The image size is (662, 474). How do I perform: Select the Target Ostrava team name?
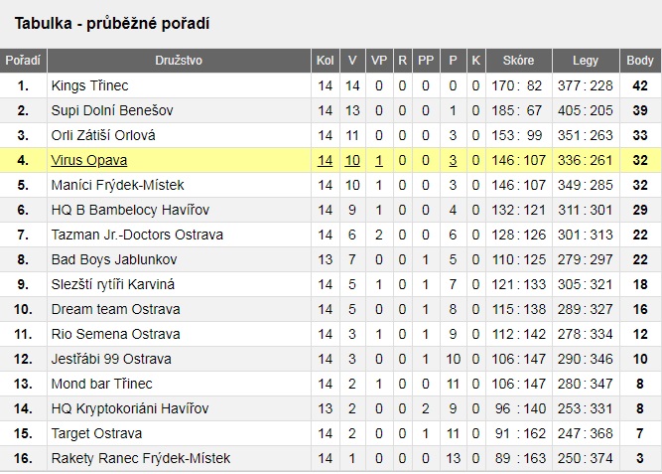[96, 433]
